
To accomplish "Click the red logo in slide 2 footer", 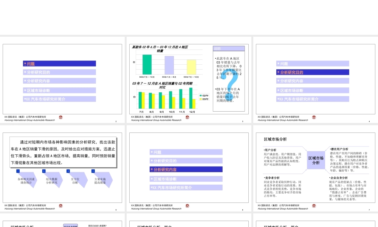I will click(x=61, y=117).
